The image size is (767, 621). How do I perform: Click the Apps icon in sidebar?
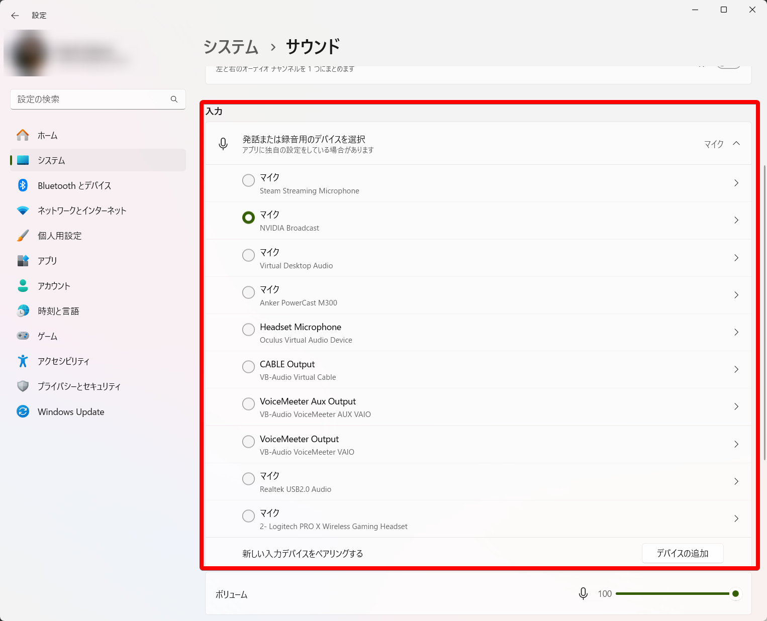tap(23, 261)
